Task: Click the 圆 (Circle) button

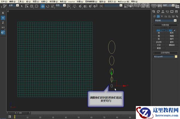Action: [x=159, y=36]
